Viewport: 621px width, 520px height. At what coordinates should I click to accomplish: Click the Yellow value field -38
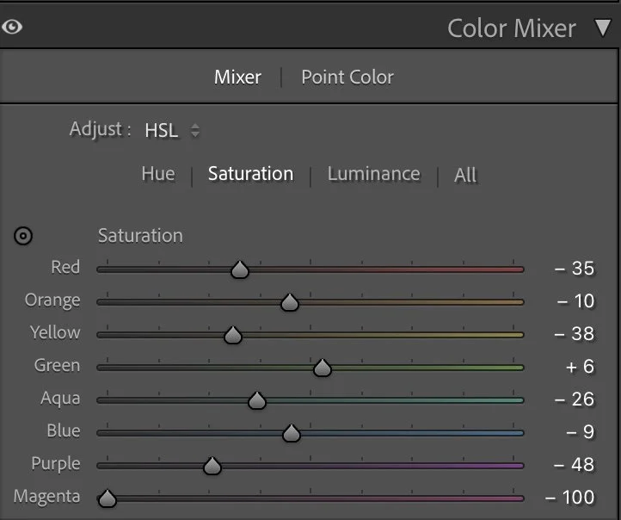575,334
